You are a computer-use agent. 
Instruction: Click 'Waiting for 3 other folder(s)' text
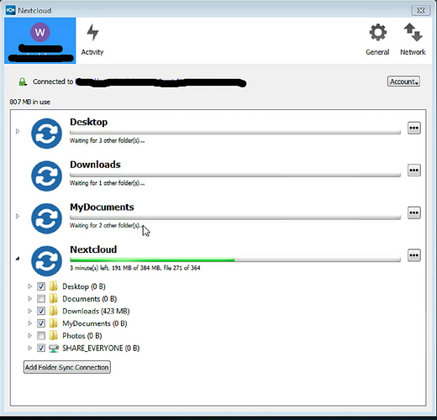(107, 140)
